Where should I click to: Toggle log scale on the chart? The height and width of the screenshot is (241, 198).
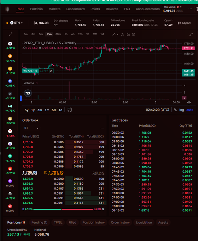182,110
